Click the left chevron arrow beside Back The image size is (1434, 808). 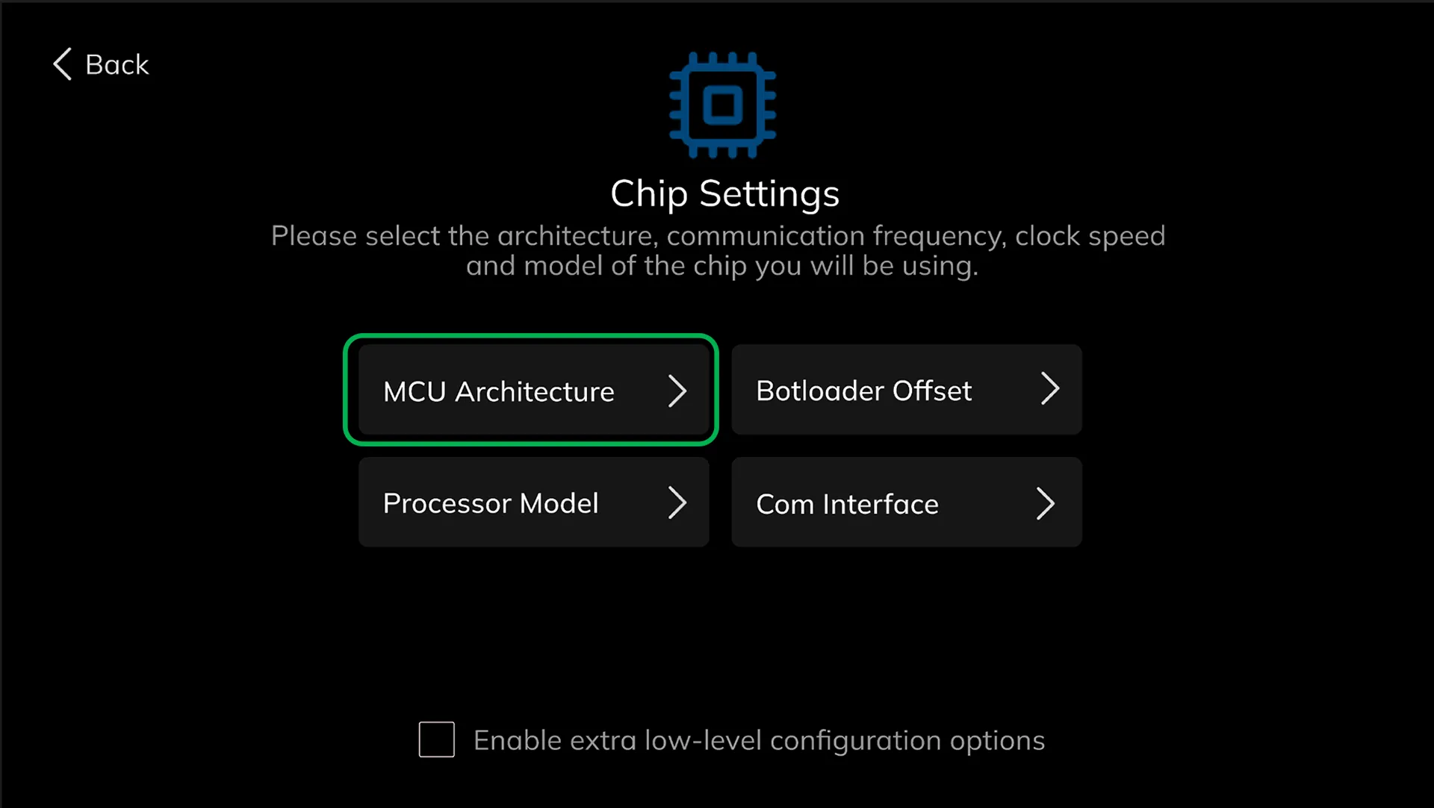[x=63, y=64]
